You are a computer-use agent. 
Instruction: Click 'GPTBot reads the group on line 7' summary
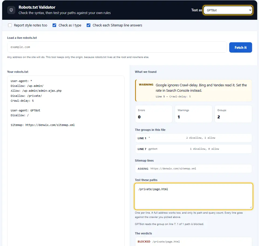[x=169, y=224]
